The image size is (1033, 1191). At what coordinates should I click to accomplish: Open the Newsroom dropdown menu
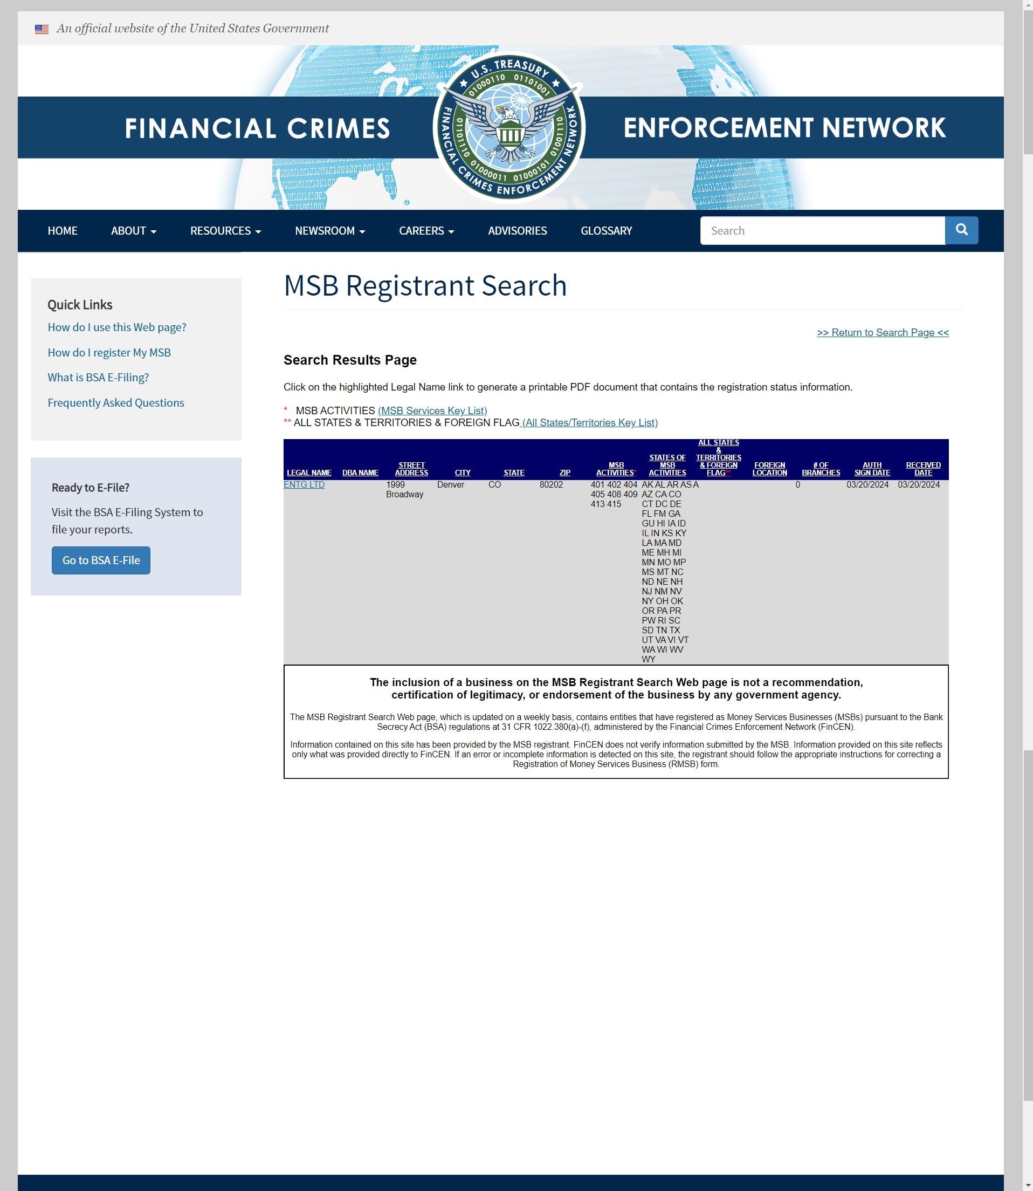point(330,231)
